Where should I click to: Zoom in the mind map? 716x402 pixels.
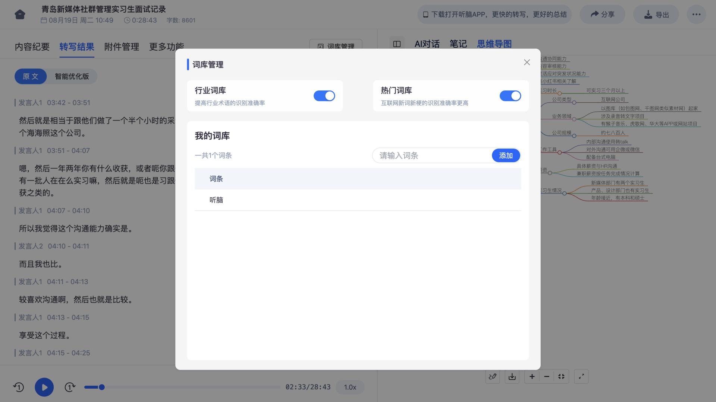532,376
